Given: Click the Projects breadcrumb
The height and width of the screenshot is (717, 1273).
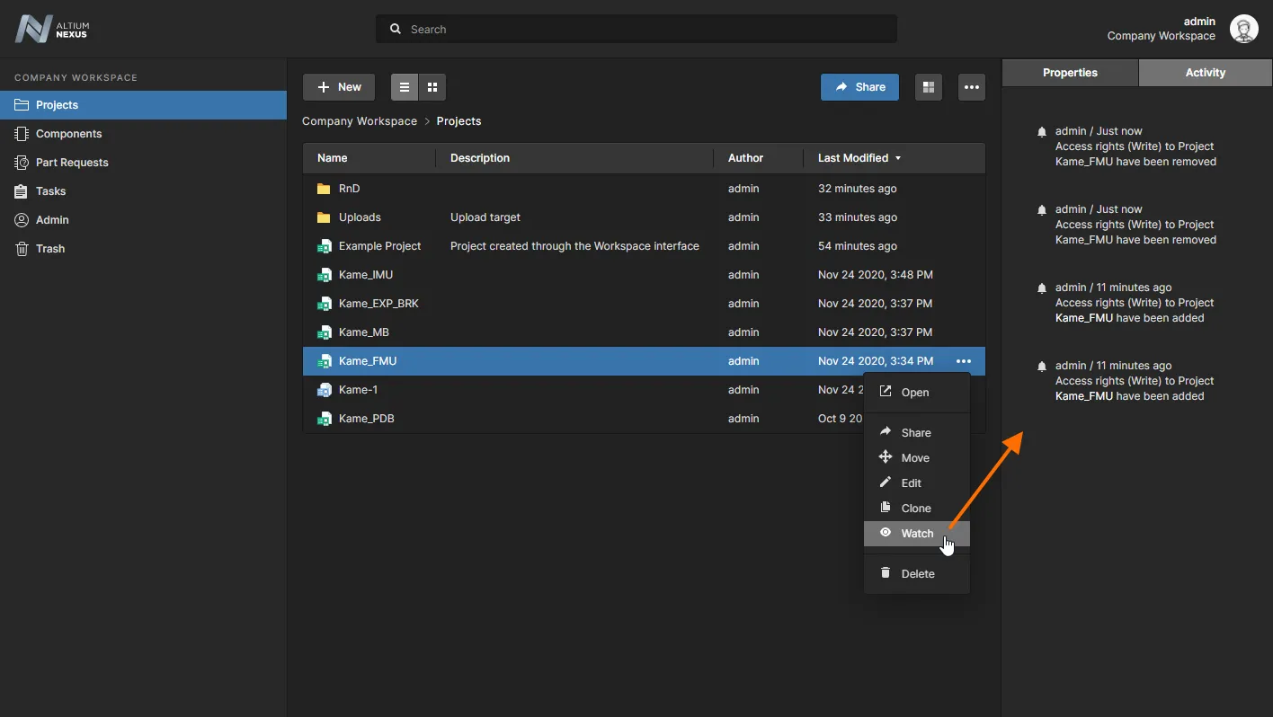Looking at the screenshot, I should (x=458, y=121).
